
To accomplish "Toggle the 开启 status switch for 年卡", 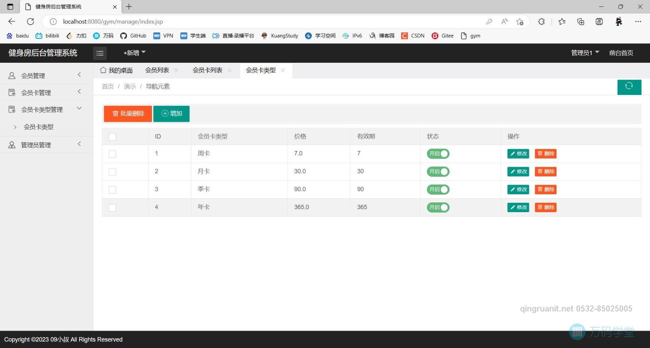I will [438, 207].
